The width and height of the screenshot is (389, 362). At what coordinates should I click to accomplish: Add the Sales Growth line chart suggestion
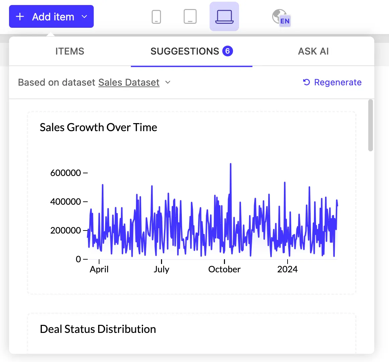tap(191, 203)
